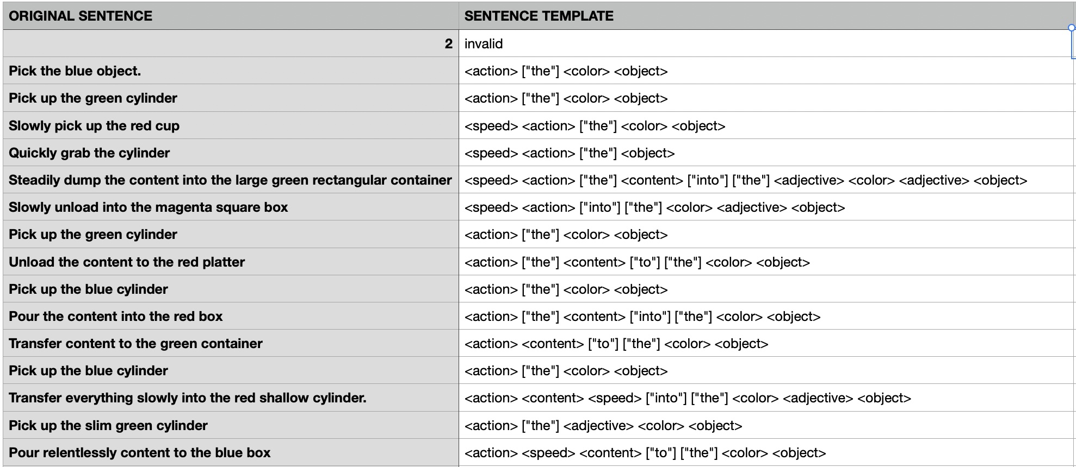
Task: Select the Slowly pick up the red cup cell
Action: pyautogui.click(x=94, y=126)
